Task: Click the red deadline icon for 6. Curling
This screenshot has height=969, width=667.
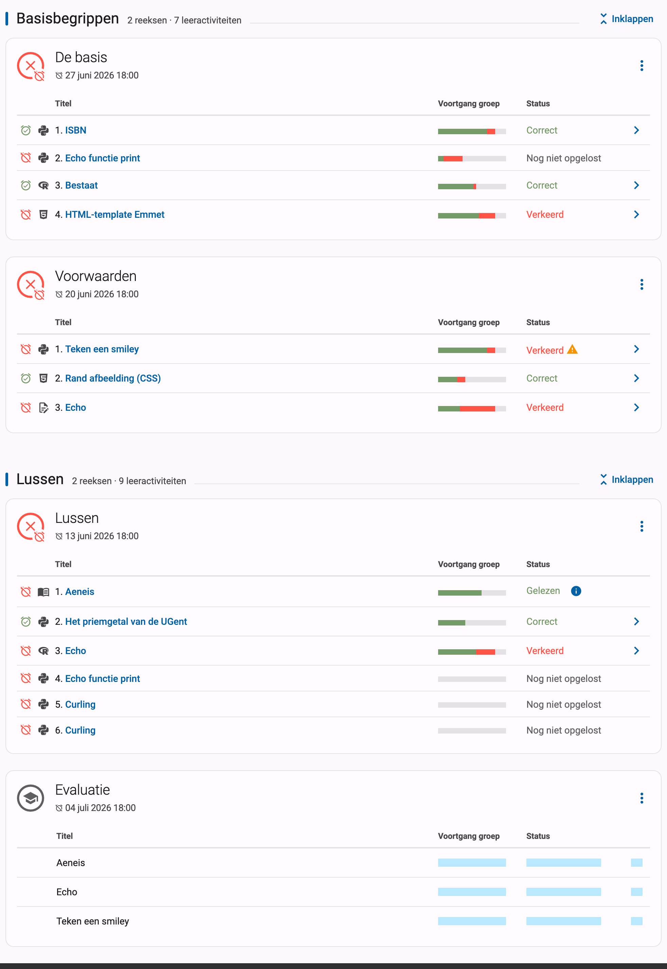Action: tap(26, 730)
